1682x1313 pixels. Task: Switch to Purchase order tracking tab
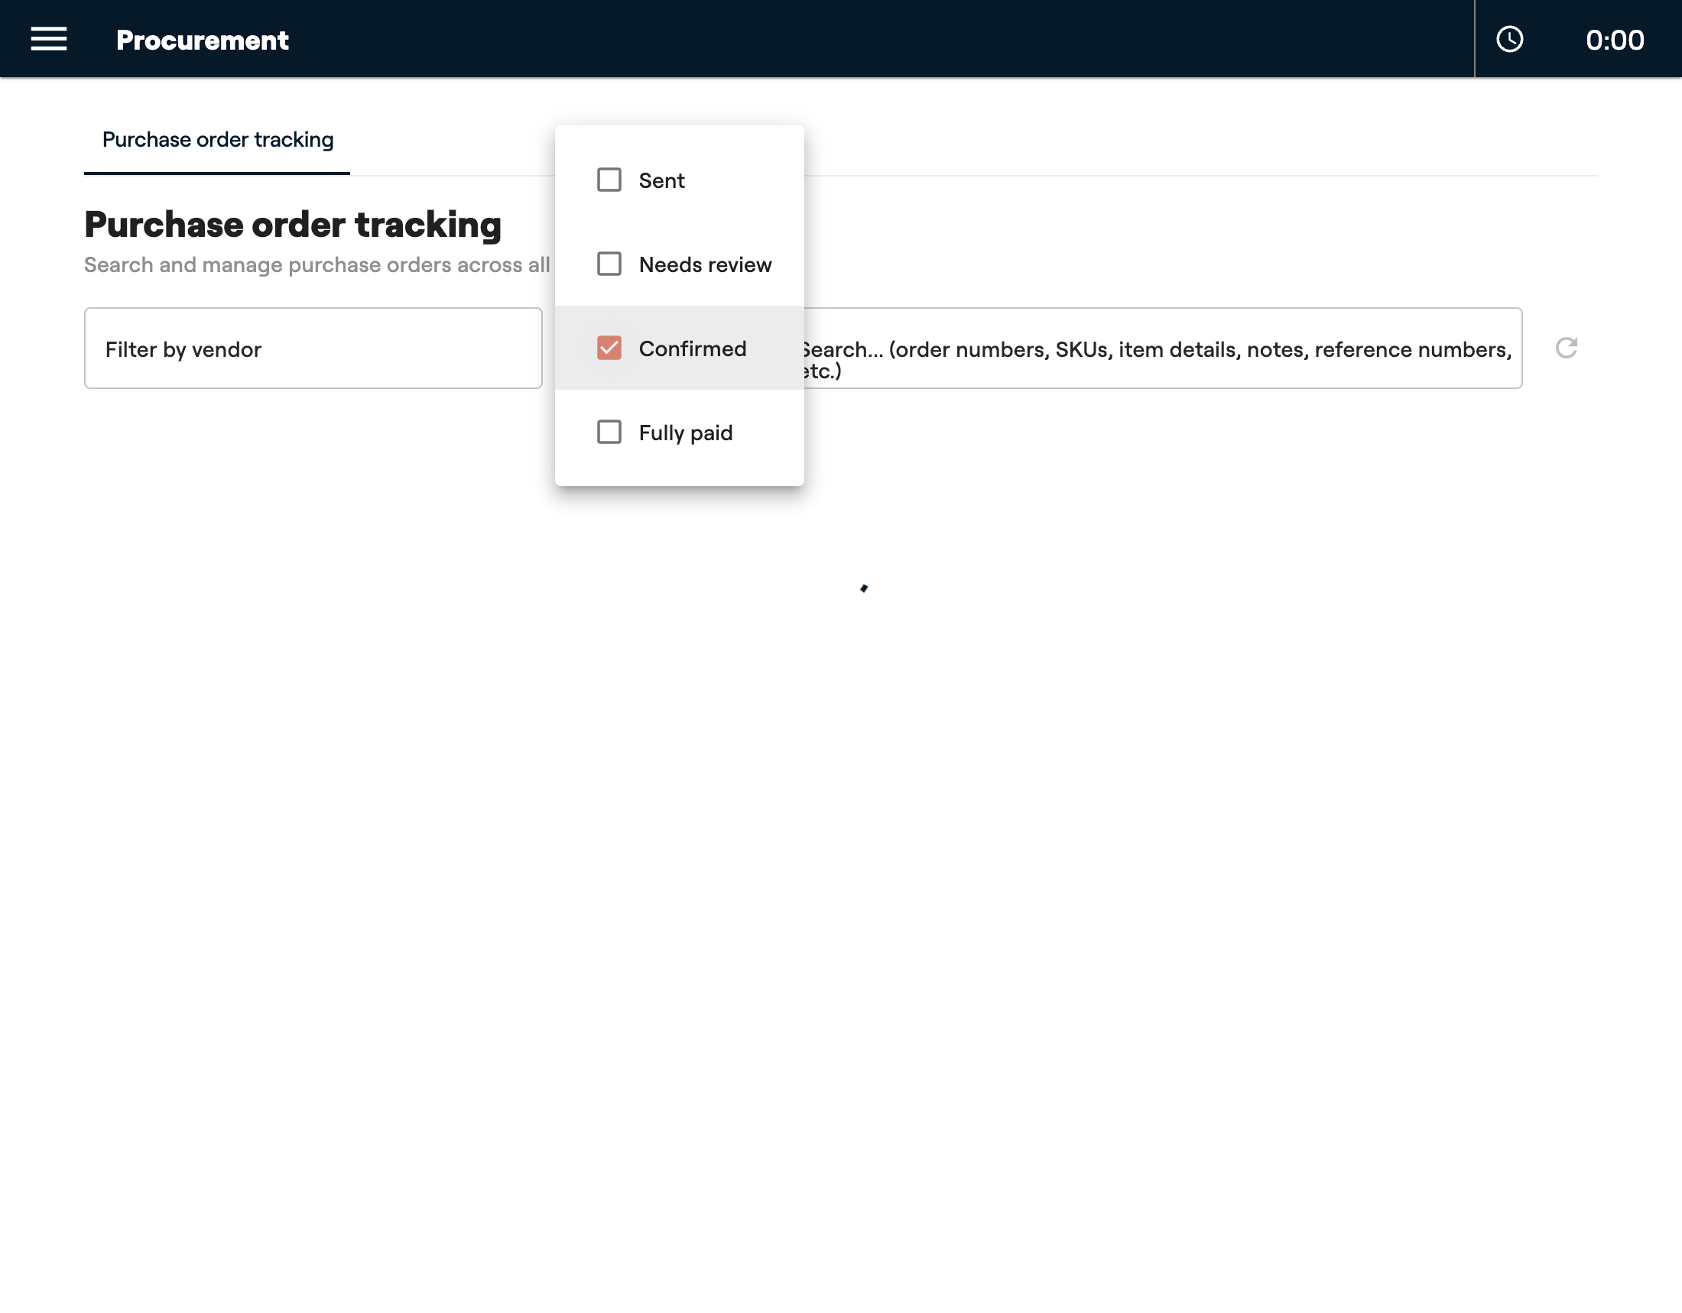click(217, 140)
